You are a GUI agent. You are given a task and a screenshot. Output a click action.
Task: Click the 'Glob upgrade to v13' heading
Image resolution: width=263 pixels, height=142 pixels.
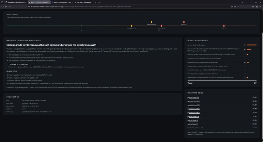51,45
